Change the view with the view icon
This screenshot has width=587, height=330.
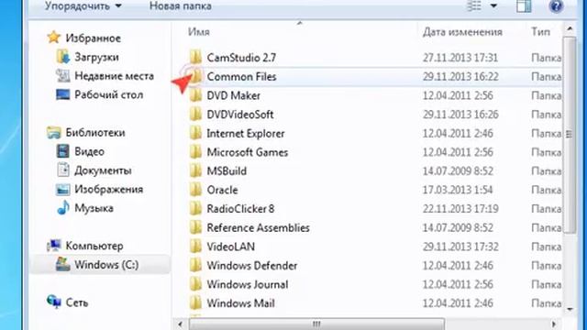(x=474, y=6)
